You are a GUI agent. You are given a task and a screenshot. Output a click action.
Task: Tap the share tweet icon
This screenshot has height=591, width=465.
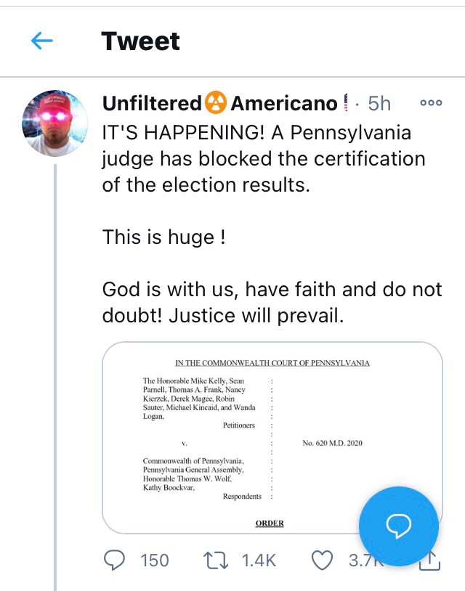click(430, 560)
